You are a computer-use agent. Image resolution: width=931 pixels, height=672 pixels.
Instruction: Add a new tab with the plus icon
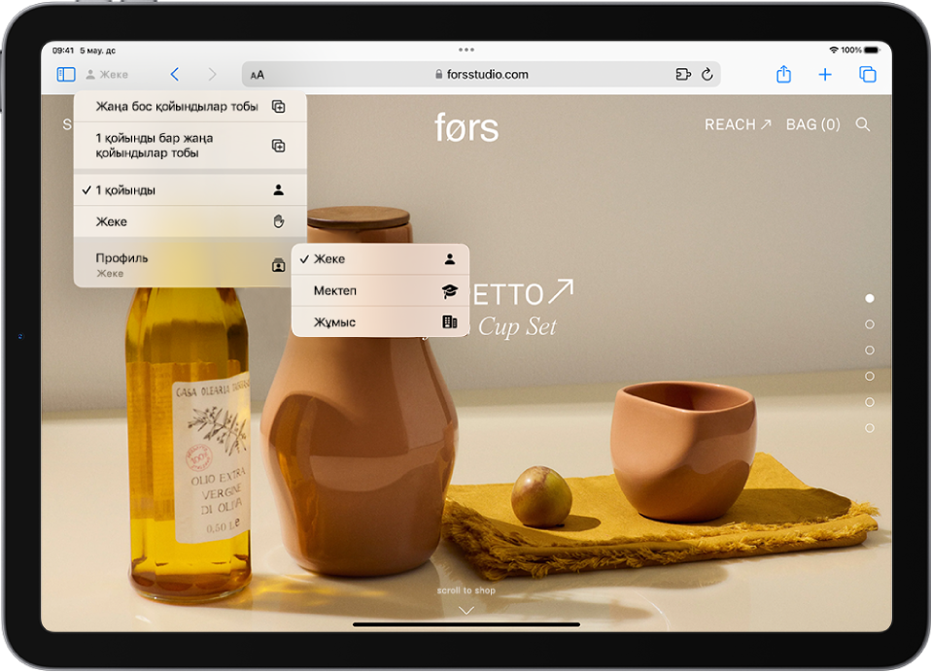825,75
